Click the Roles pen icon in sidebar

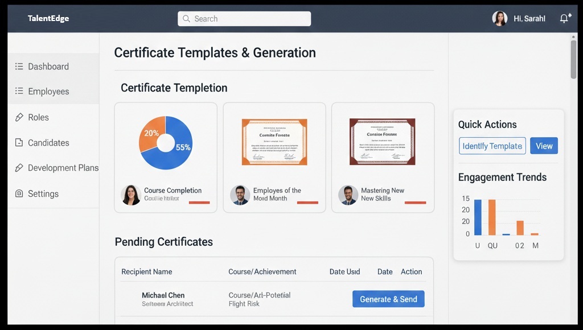coord(19,117)
